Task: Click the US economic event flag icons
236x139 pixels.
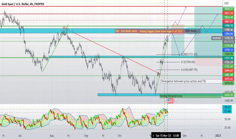Action: pos(170,101)
